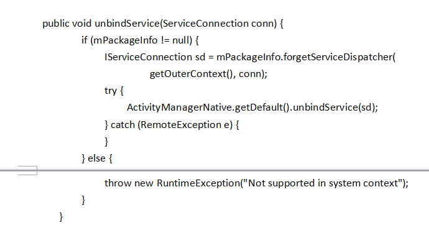Click on the else keyword

[96, 158]
